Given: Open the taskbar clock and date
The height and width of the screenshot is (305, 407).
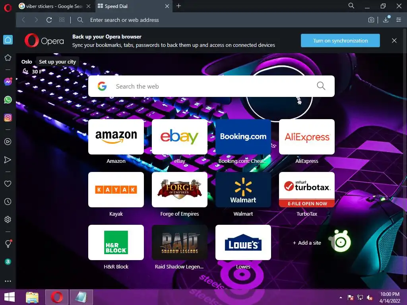Looking at the screenshot, I should 390,297.
